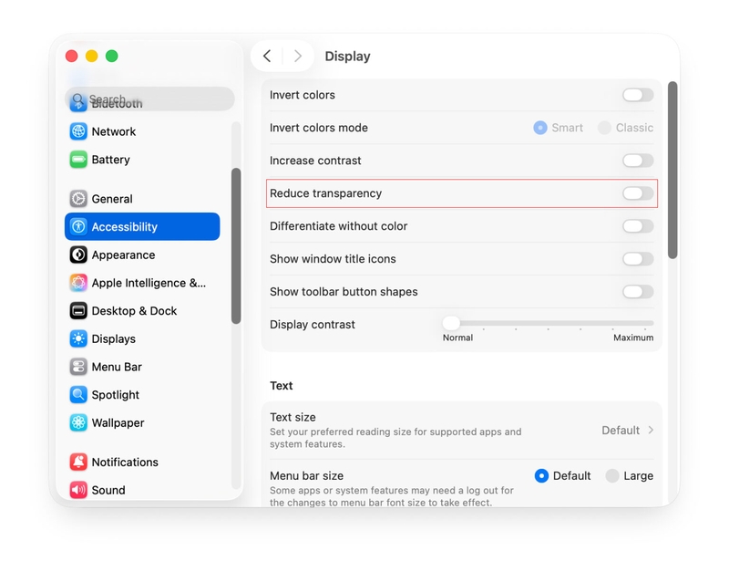Open Displays settings label

pyautogui.click(x=113, y=338)
